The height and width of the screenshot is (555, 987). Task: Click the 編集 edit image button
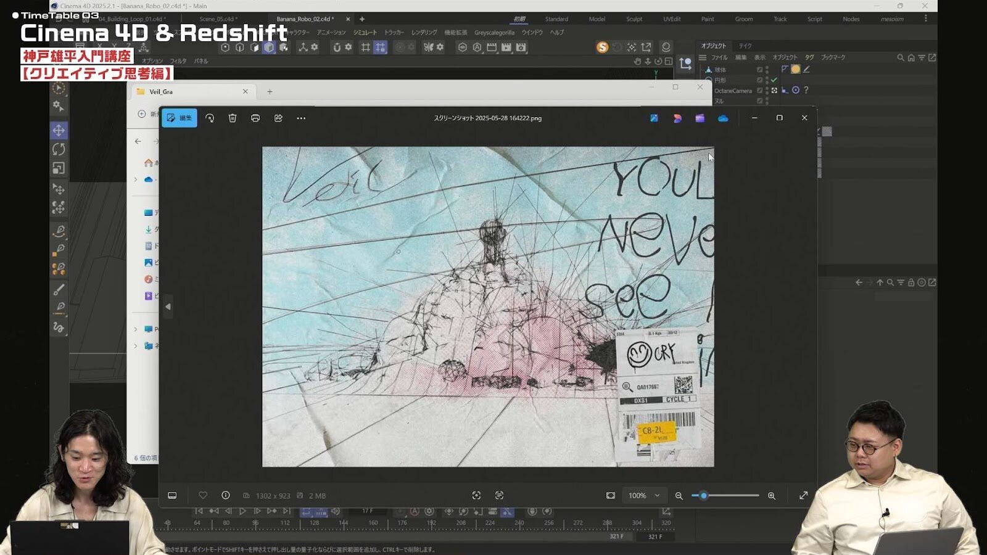click(180, 118)
